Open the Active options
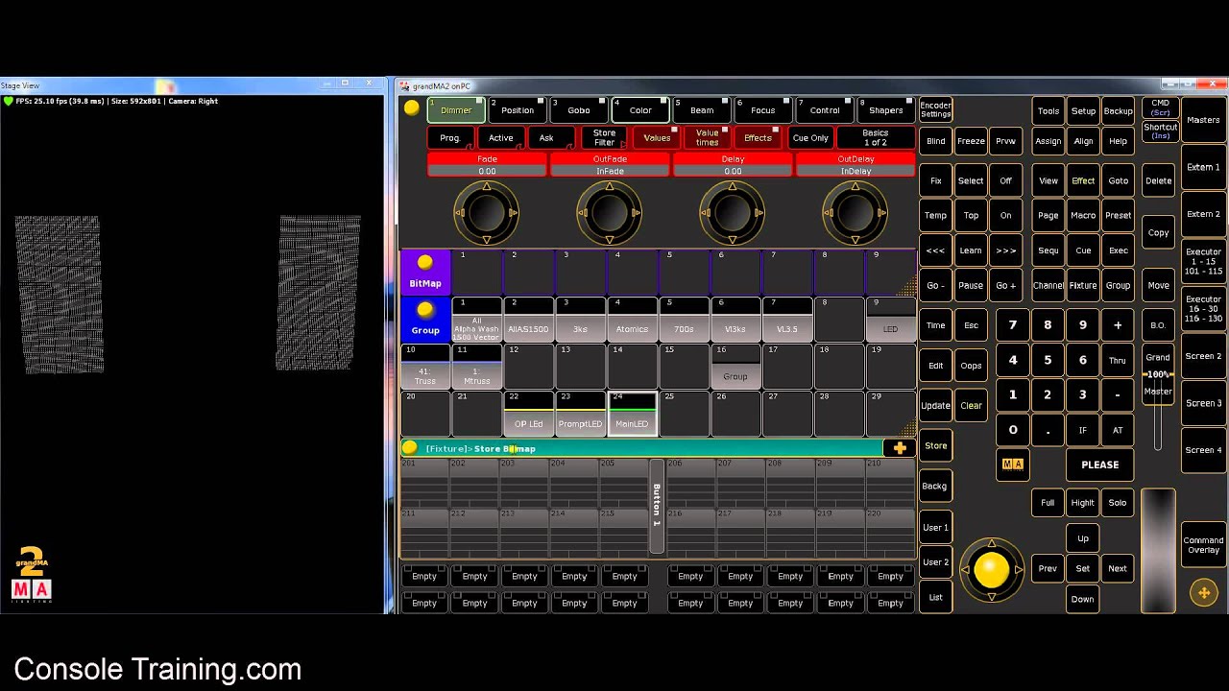Image resolution: width=1229 pixels, height=691 pixels. (500, 138)
